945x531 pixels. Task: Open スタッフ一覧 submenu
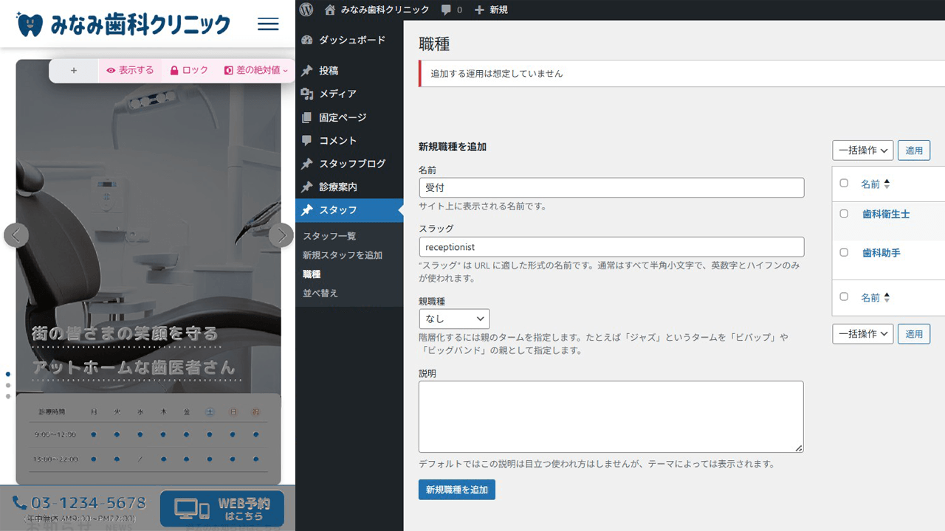click(x=329, y=236)
